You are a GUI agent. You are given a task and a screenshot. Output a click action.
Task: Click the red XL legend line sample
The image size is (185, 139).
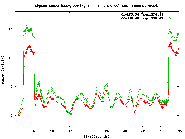170,14
